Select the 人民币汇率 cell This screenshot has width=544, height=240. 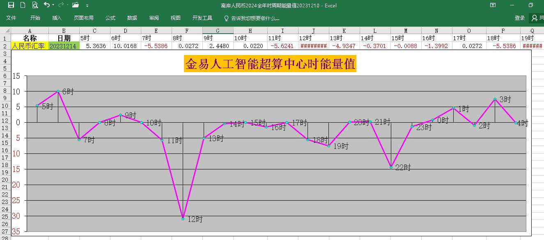pos(30,46)
